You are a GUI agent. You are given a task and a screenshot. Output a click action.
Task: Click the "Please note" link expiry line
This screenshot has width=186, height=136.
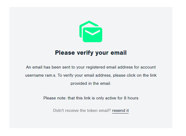91,98
